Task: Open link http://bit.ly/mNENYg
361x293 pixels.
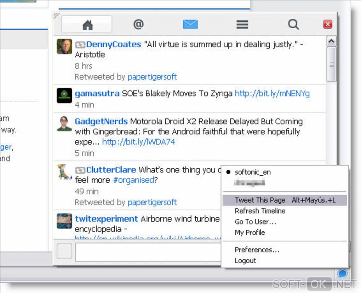Action: (x=272, y=94)
